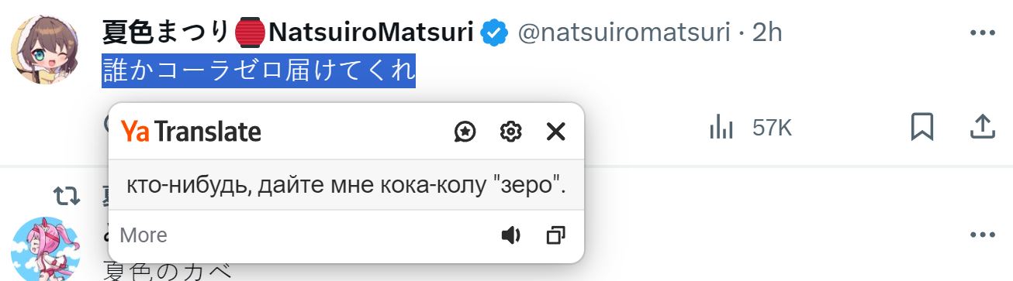Open the @natsuiromatsuri handle link
This screenshot has height=281, width=1013.
(x=624, y=33)
